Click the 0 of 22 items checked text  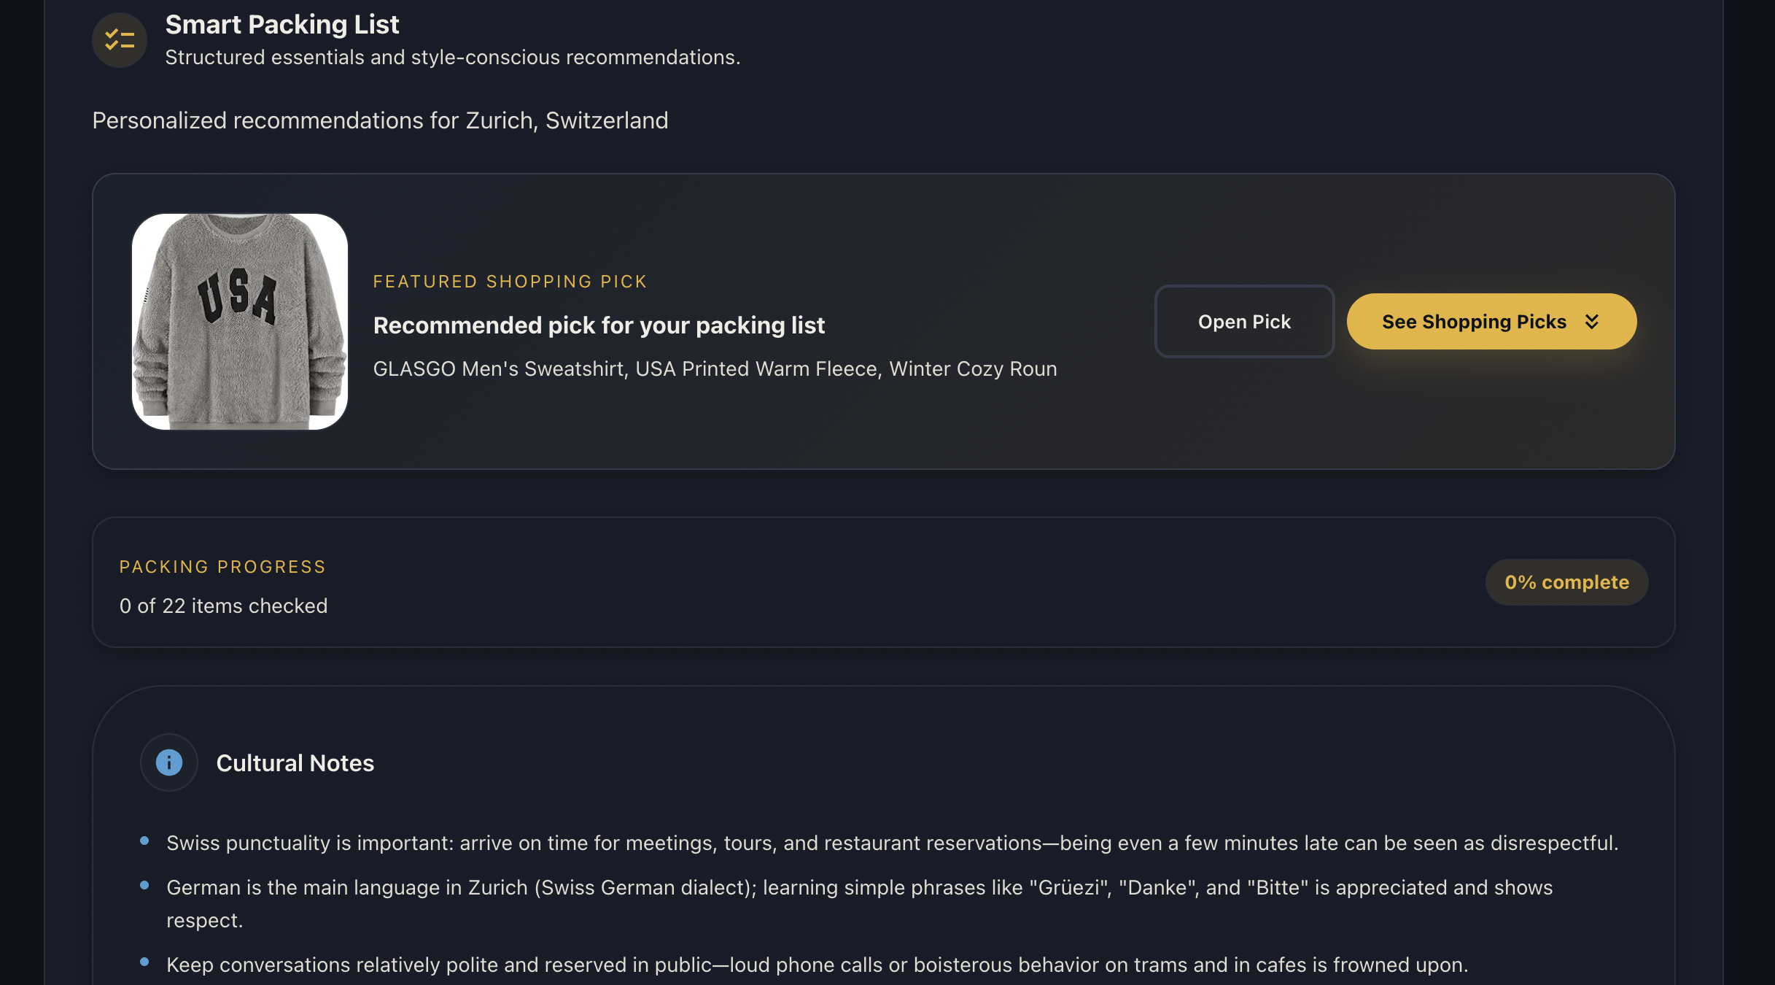coord(223,606)
